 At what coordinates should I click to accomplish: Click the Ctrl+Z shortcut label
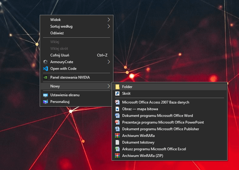tap(102, 55)
